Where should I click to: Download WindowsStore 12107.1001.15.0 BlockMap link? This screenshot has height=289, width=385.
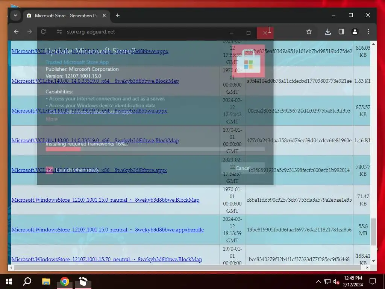pyautogui.click(x=105, y=200)
